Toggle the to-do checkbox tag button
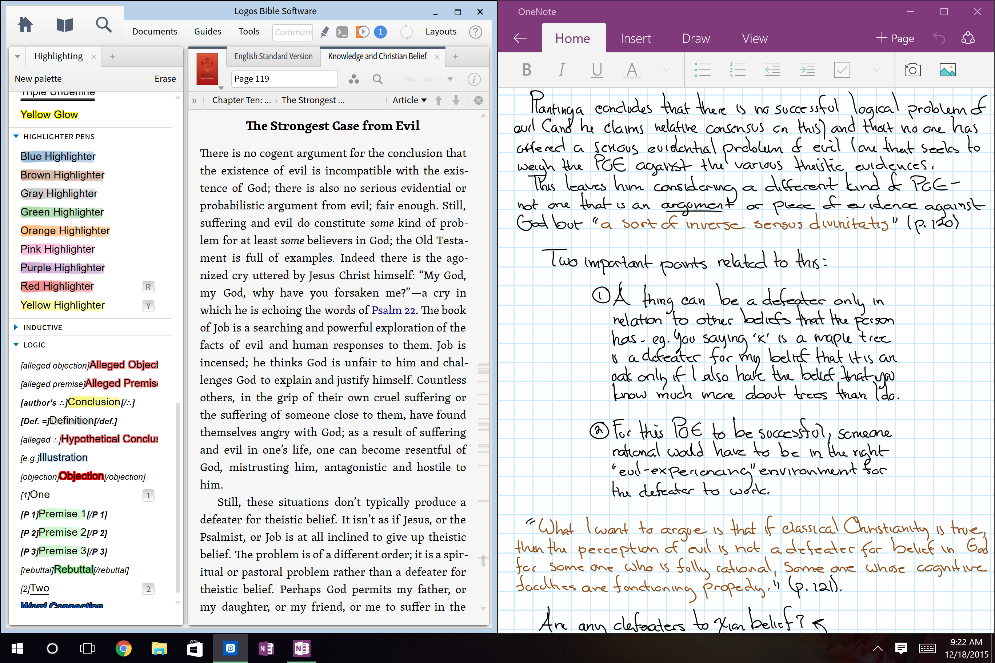 click(x=842, y=70)
